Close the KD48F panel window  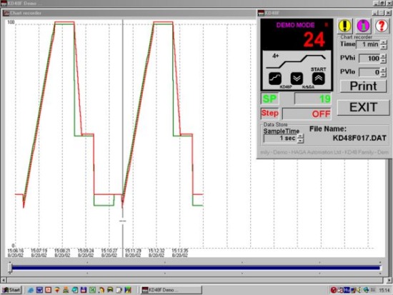[389, 13]
